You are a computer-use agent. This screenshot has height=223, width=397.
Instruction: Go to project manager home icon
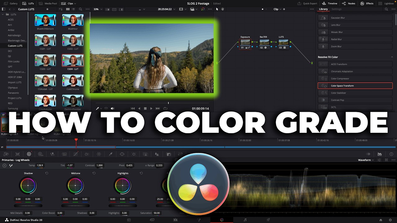coord(381,220)
